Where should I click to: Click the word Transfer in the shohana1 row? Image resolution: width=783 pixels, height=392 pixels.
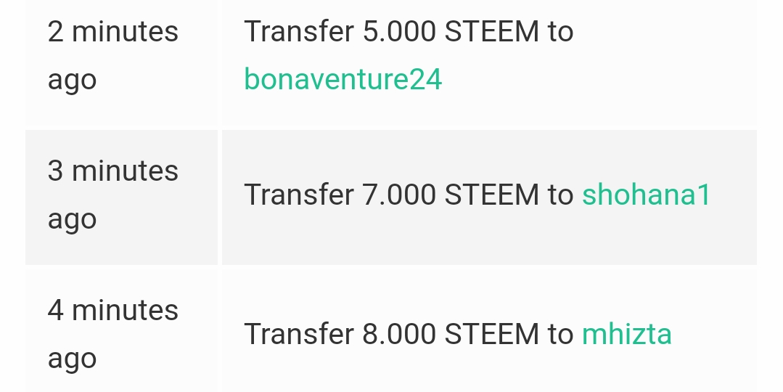pyautogui.click(x=298, y=195)
